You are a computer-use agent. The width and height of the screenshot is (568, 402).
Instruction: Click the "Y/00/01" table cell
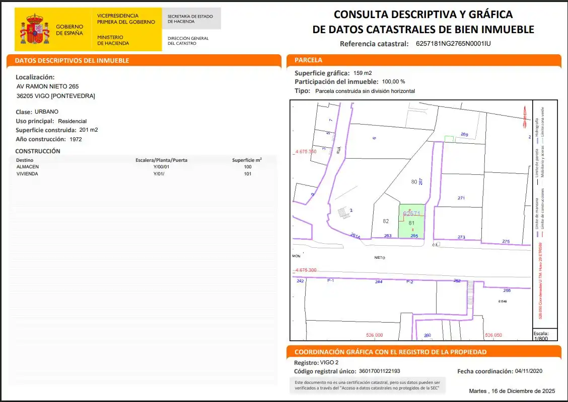pos(161,167)
